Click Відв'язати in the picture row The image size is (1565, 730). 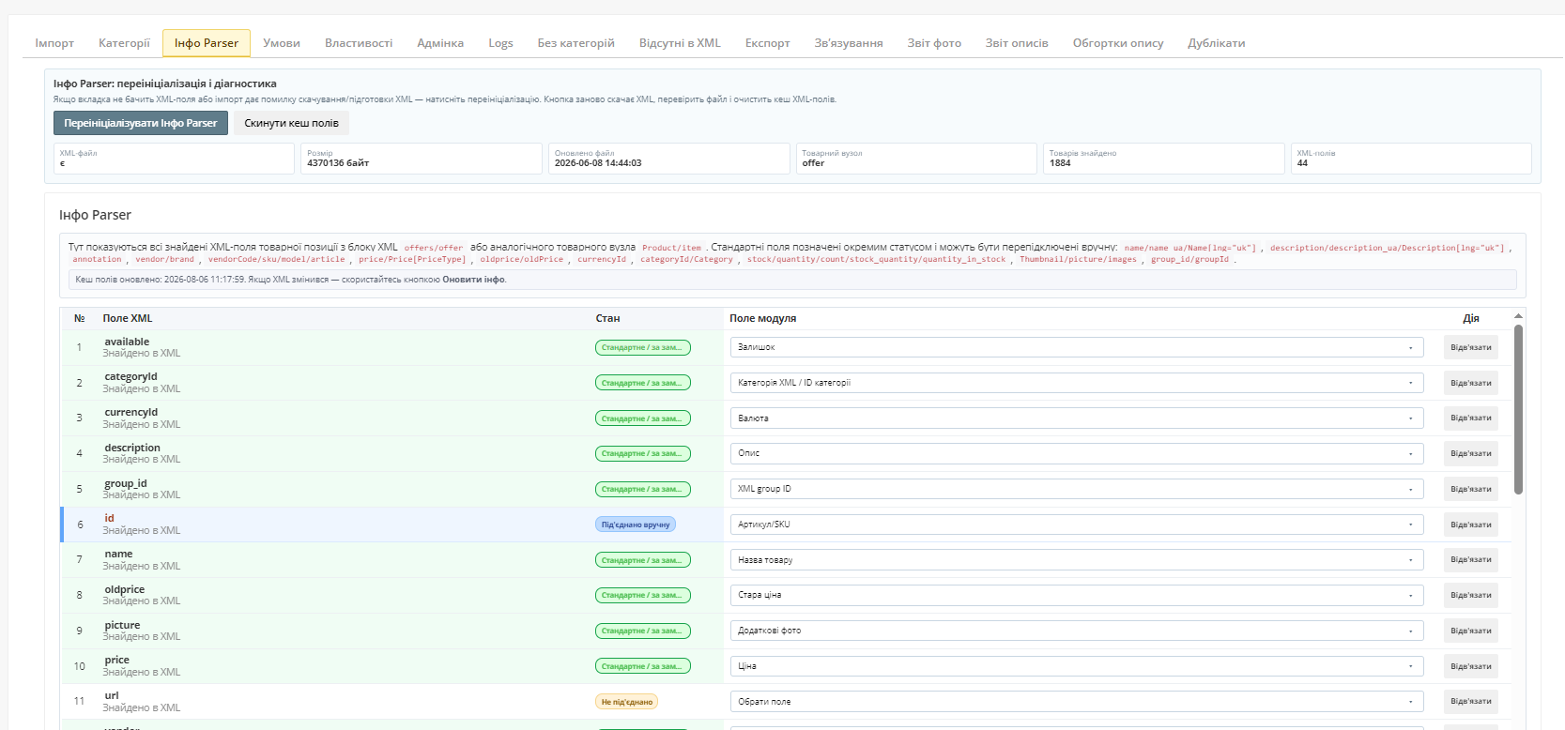(1471, 631)
